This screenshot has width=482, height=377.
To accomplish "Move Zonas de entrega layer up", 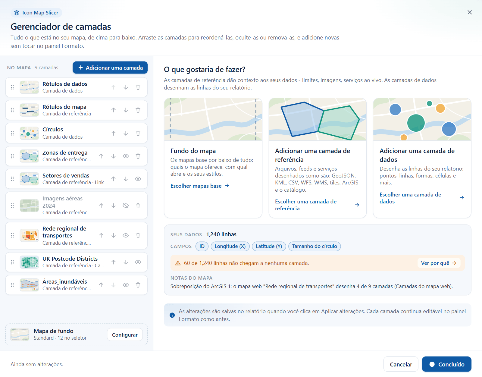I will (101, 156).
